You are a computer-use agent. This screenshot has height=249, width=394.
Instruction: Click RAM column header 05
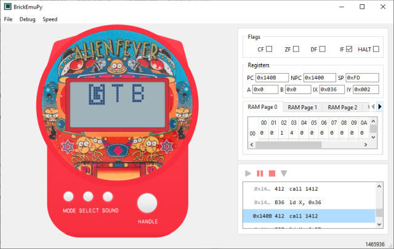tap(314, 123)
